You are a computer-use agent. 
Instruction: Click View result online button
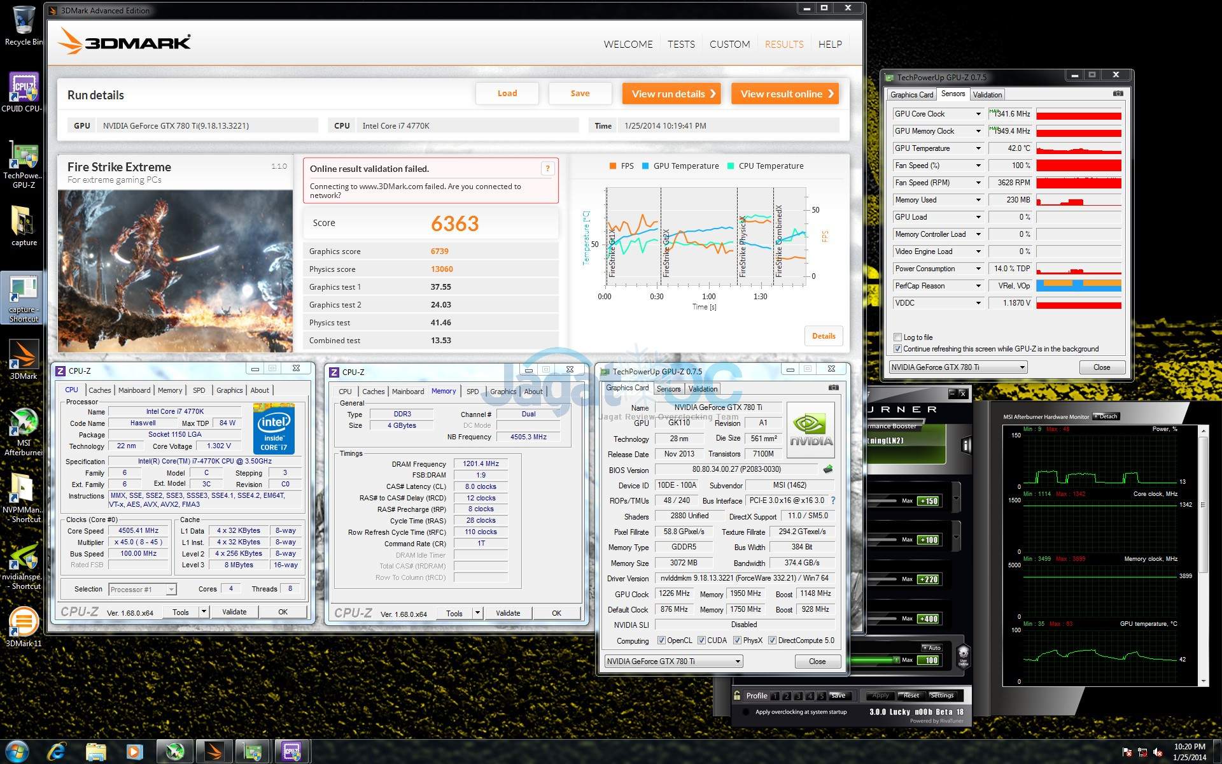pyautogui.click(x=785, y=94)
